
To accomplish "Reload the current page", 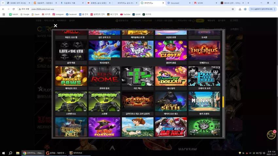I will 13,9.
